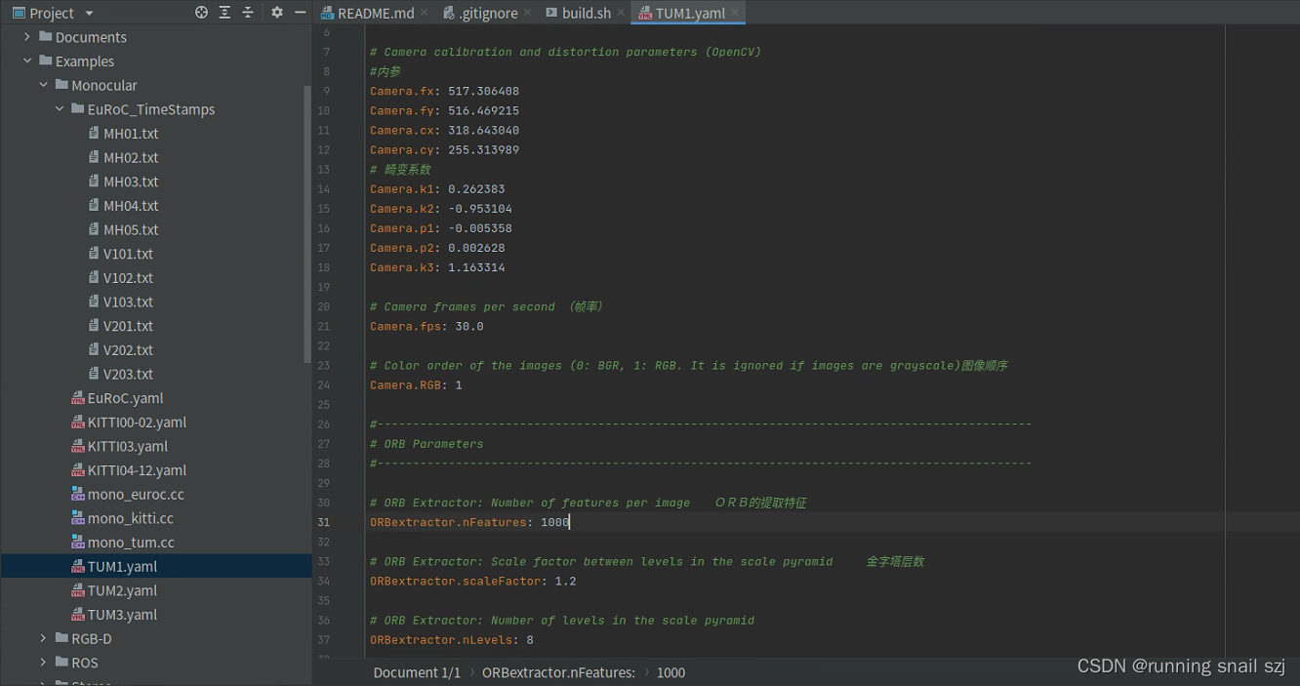
Task: Select V203.txt file
Action: [x=128, y=374]
